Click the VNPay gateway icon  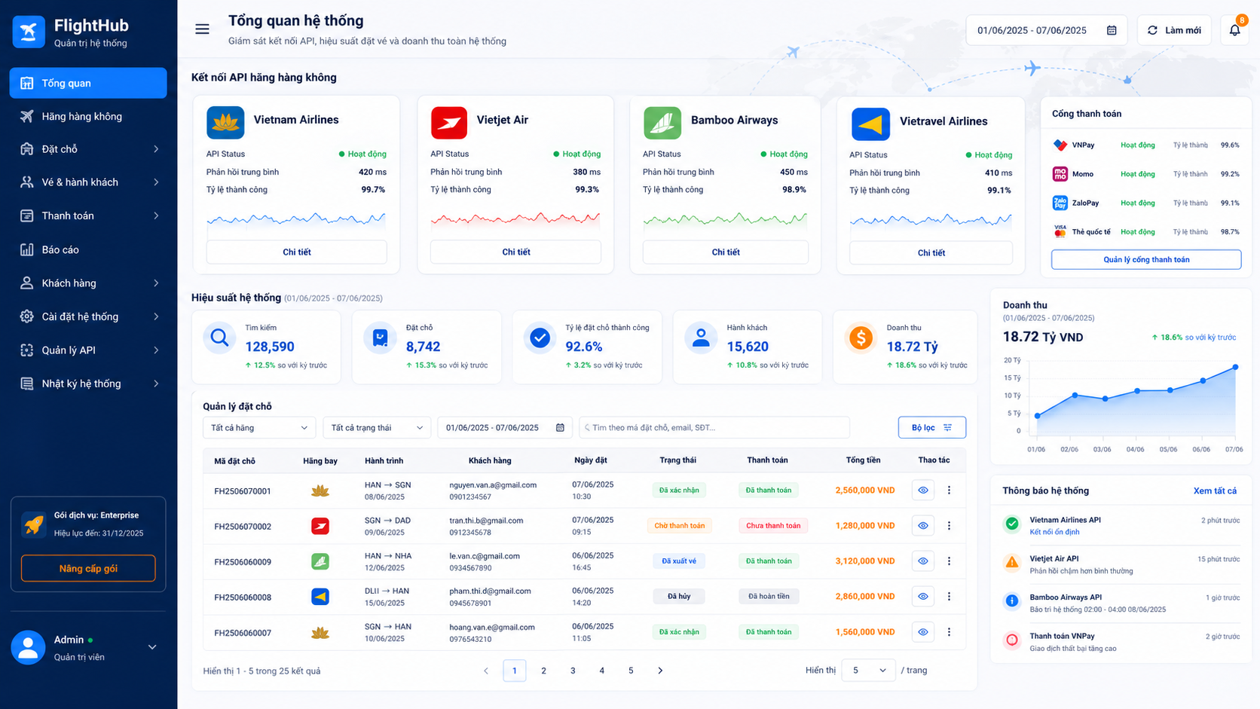(1060, 145)
